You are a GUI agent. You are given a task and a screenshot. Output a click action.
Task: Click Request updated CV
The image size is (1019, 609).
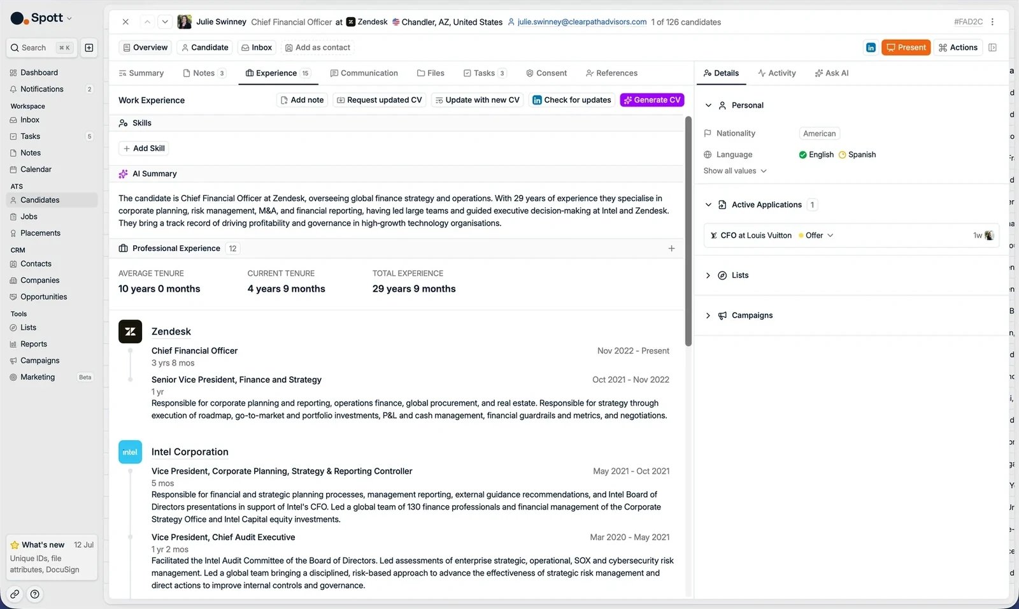coord(379,100)
